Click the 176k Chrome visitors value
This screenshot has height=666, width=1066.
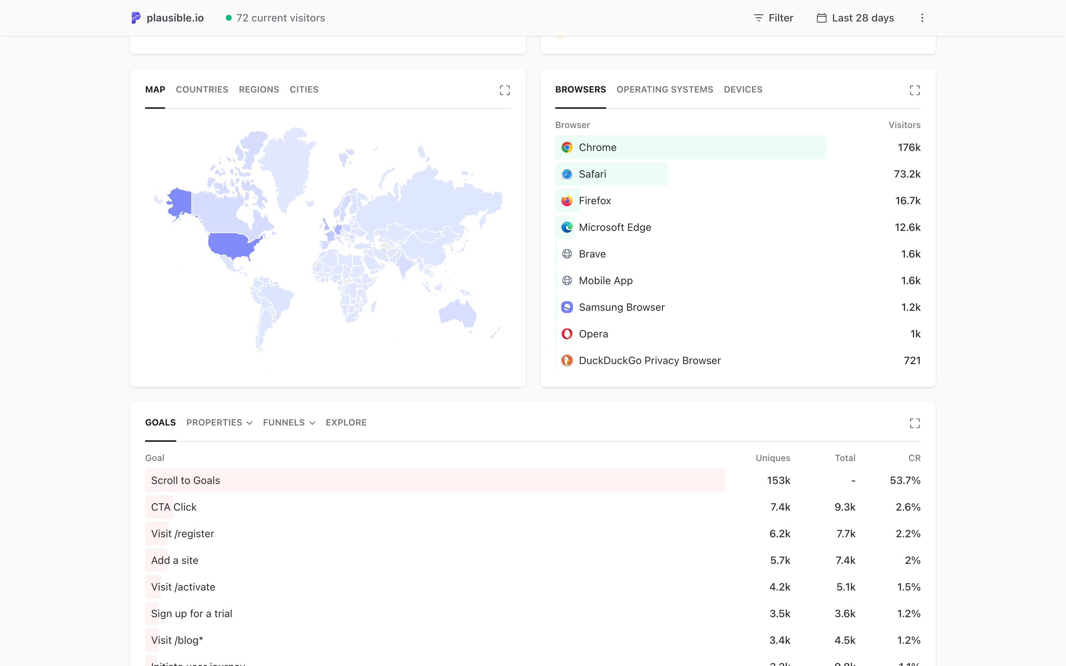tap(909, 147)
